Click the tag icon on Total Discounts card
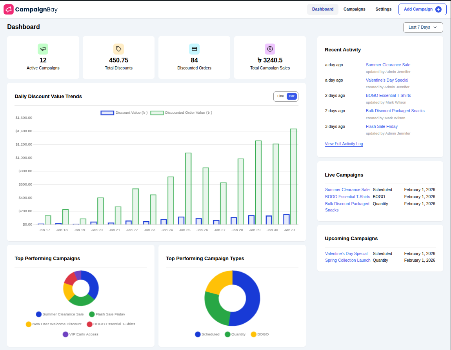The height and width of the screenshot is (350, 451). pos(118,49)
